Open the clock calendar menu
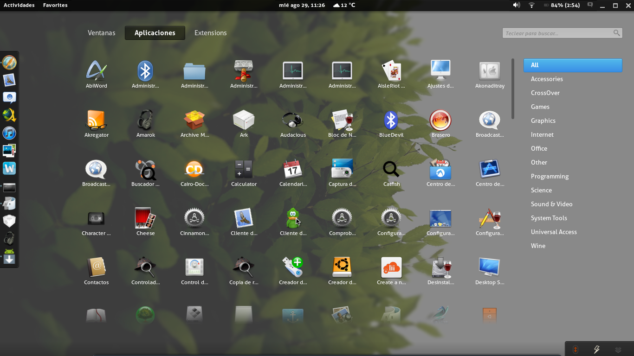Viewport: 634px width, 356px height. [x=302, y=5]
